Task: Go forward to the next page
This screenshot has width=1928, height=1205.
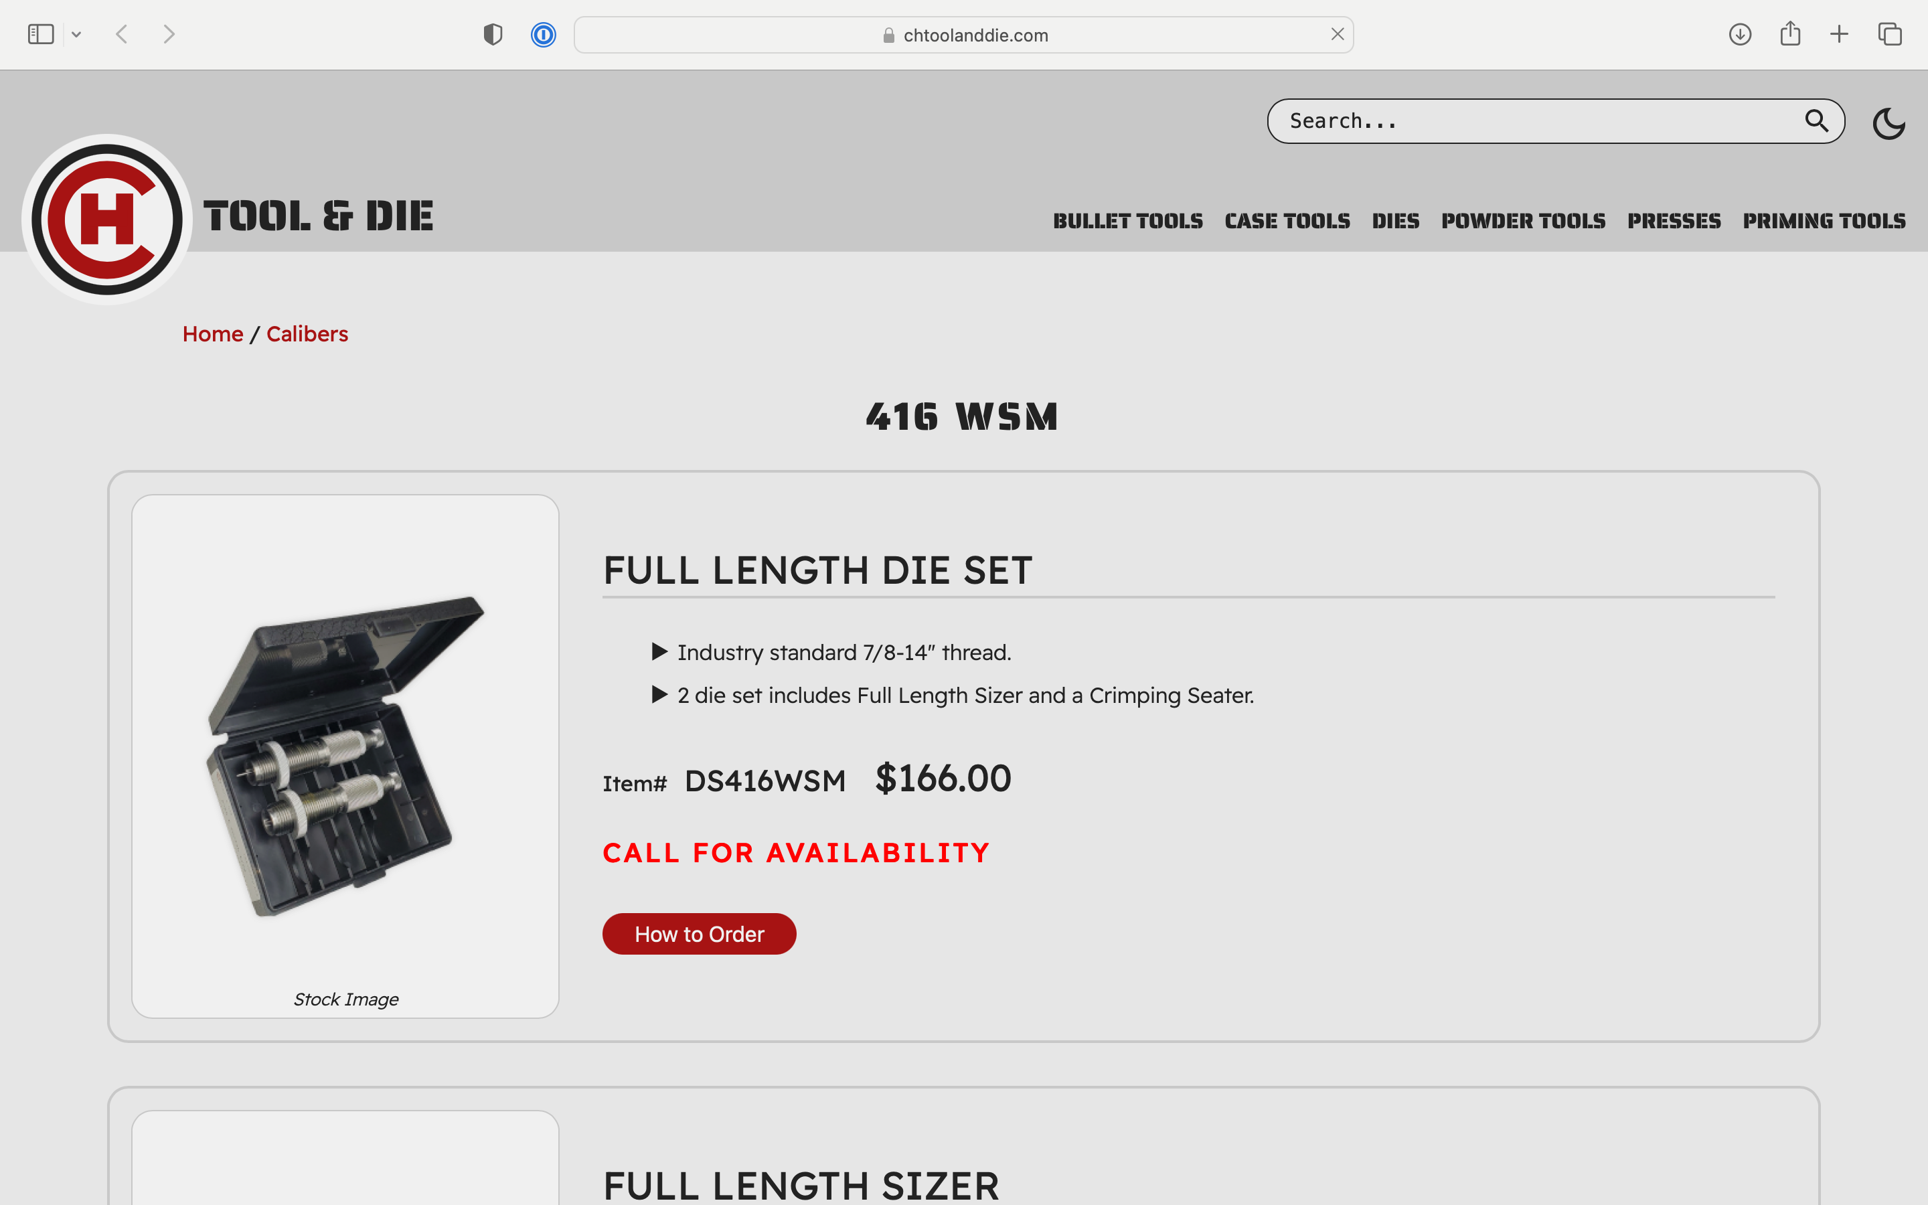Action: tap(169, 34)
